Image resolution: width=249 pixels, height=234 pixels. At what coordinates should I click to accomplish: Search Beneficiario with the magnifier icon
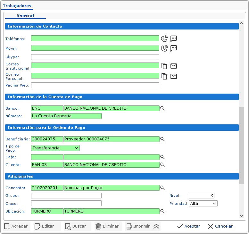coord(162,139)
